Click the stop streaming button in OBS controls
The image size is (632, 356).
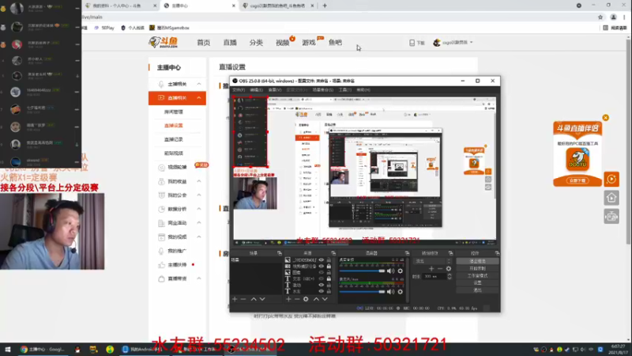[477, 261]
